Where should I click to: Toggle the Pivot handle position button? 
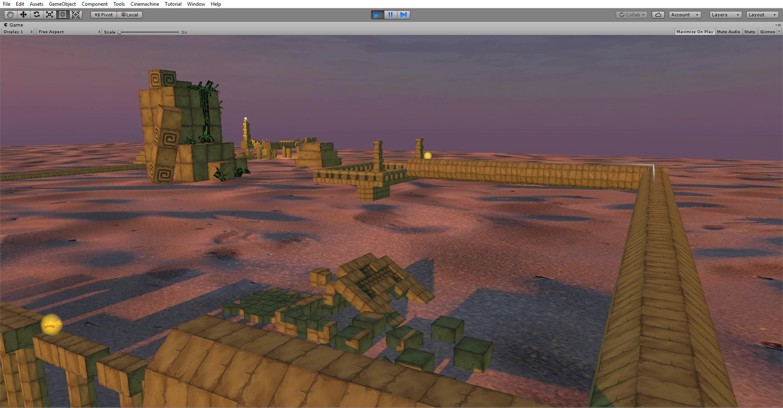(x=104, y=15)
